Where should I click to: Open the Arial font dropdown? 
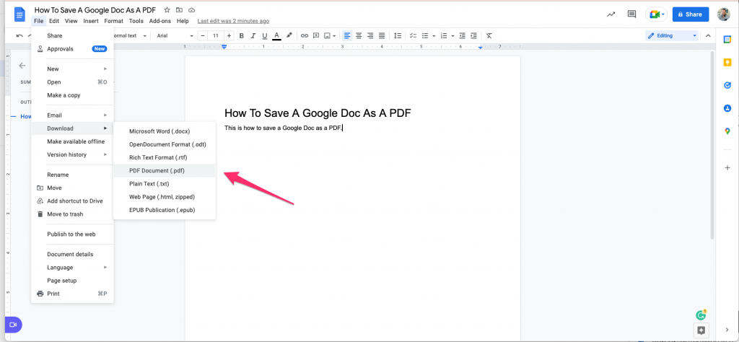175,36
